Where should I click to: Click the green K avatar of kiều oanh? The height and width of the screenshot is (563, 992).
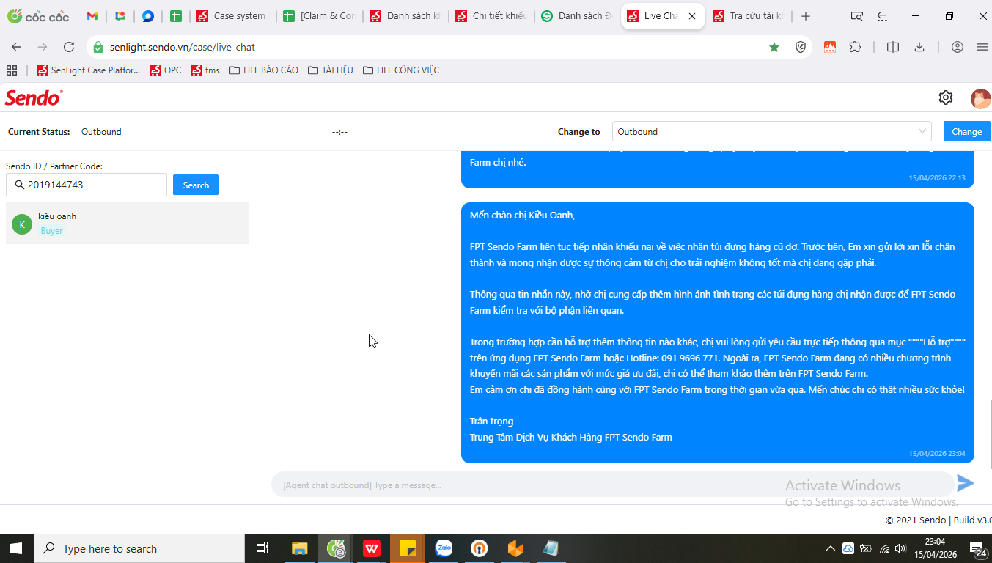[22, 224]
